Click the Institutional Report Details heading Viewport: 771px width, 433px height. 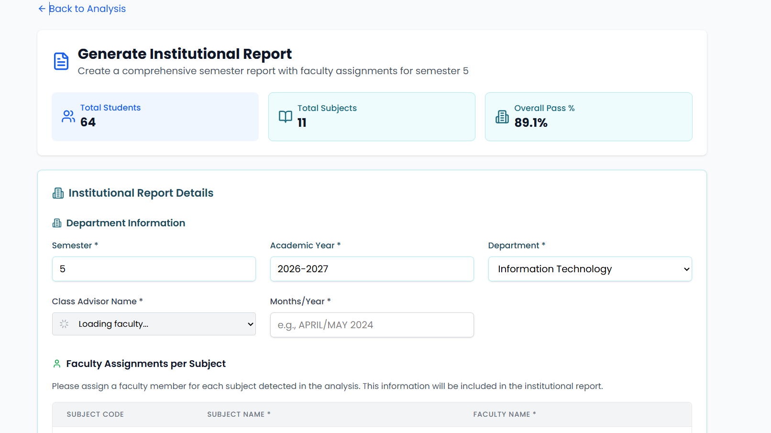pos(141,193)
